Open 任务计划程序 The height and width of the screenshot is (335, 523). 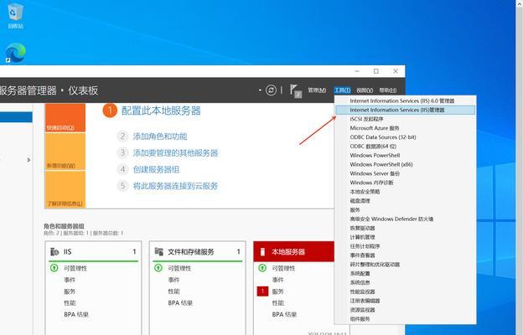point(406,246)
